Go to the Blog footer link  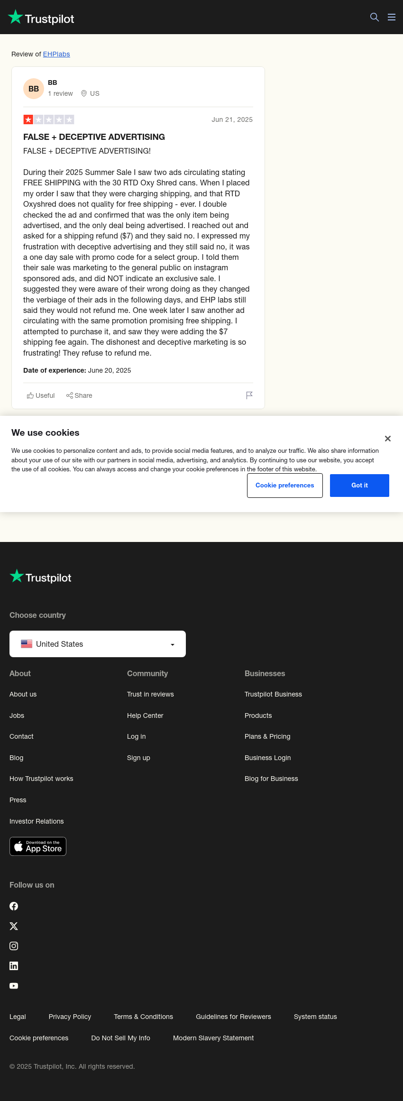pyautogui.click(x=16, y=758)
